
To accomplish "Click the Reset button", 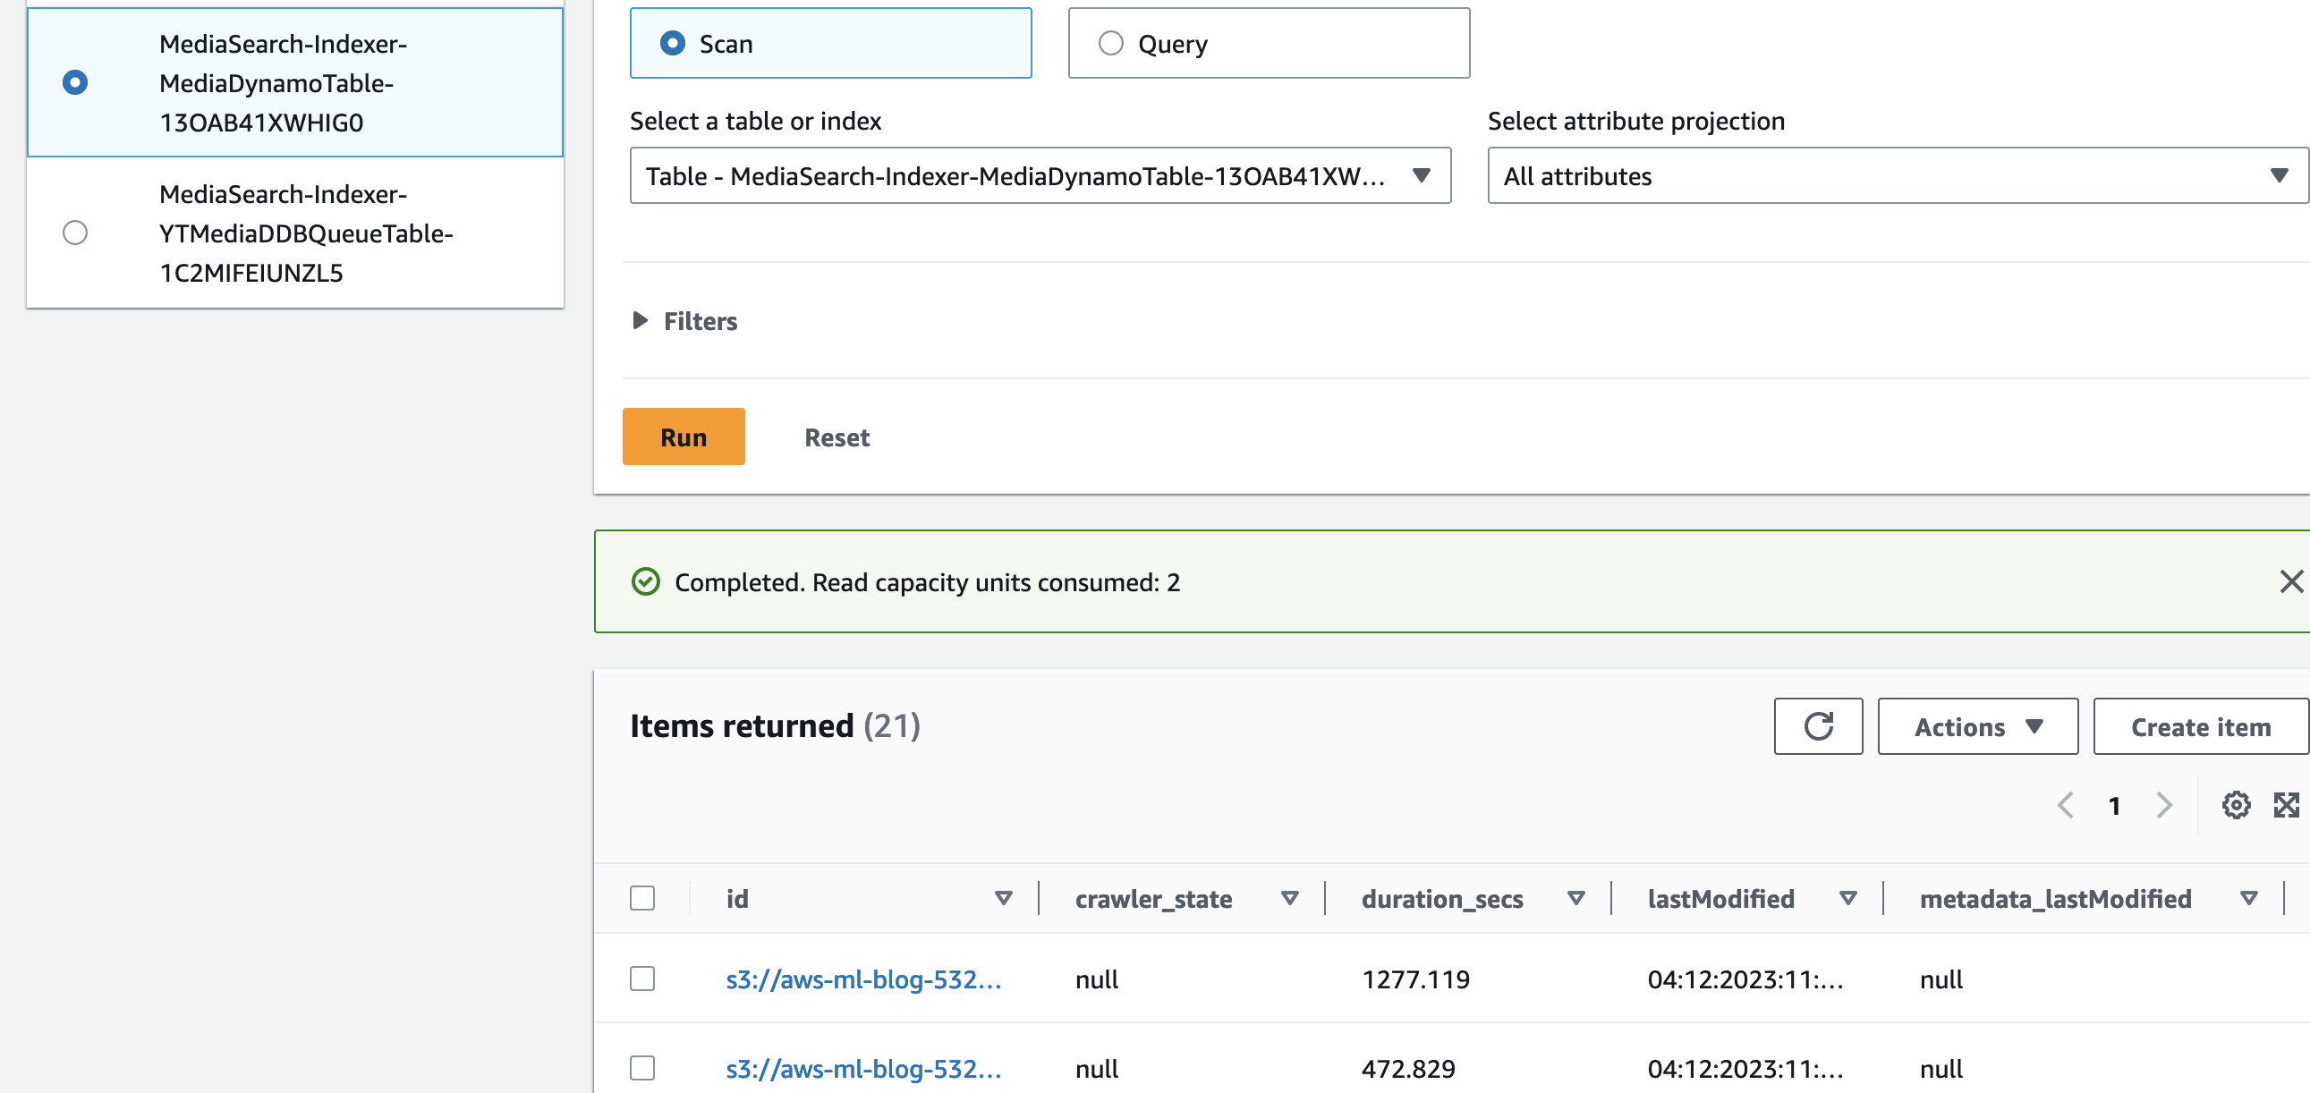I will [836, 437].
